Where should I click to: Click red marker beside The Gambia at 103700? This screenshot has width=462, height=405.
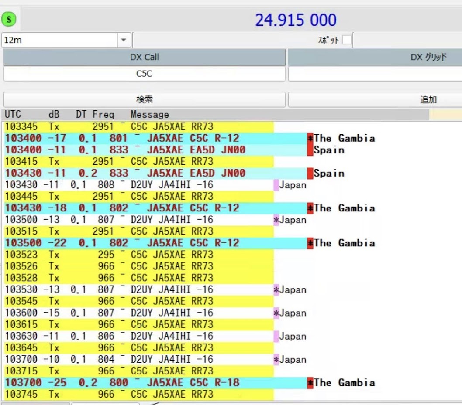coord(310,383)
